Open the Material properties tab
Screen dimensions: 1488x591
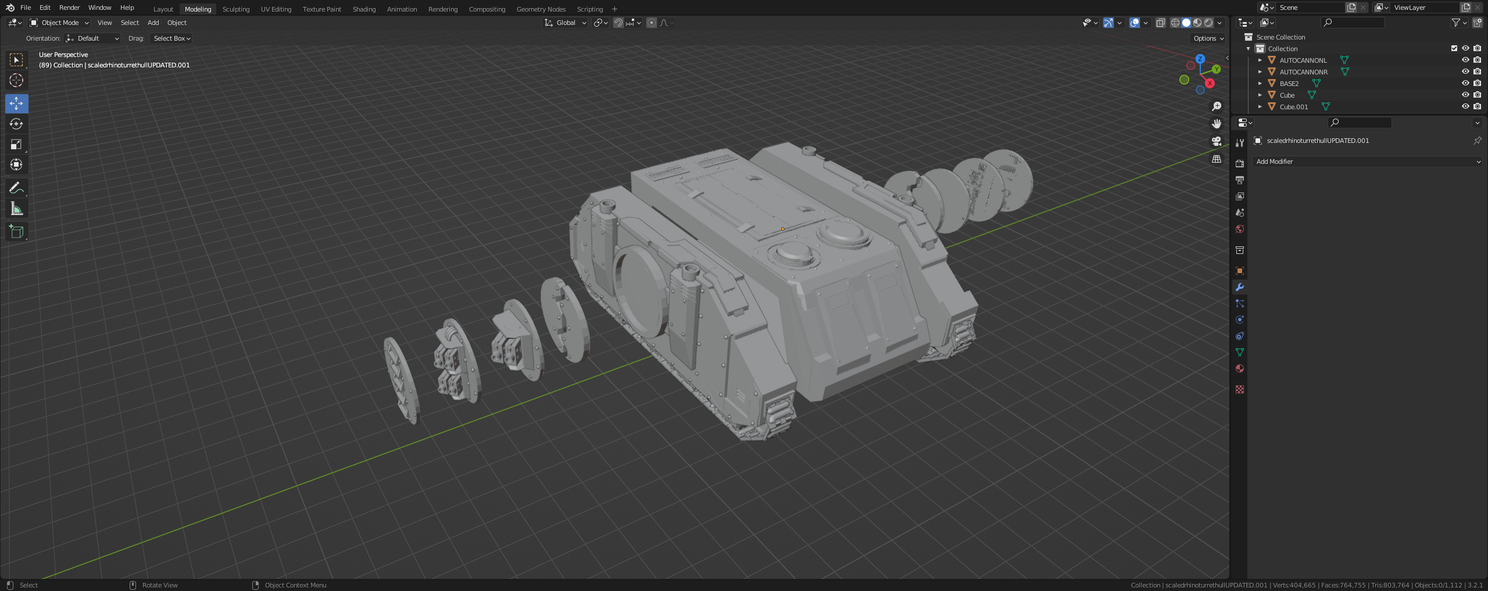click(x=1240, y=368)
